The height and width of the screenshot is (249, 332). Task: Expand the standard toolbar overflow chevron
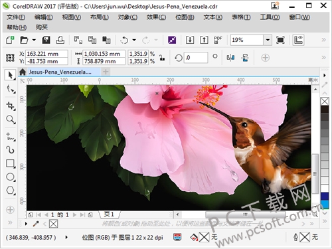click(323, 40)
